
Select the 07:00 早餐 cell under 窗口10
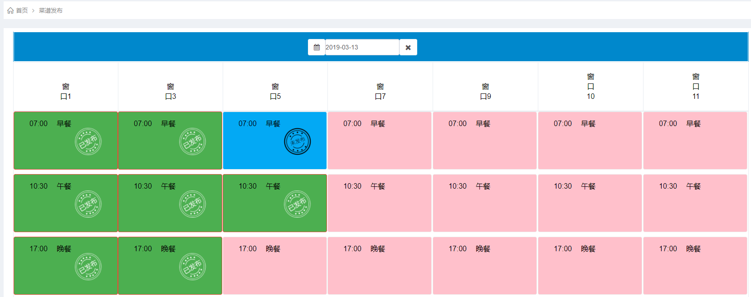click(x=590, y=141)
